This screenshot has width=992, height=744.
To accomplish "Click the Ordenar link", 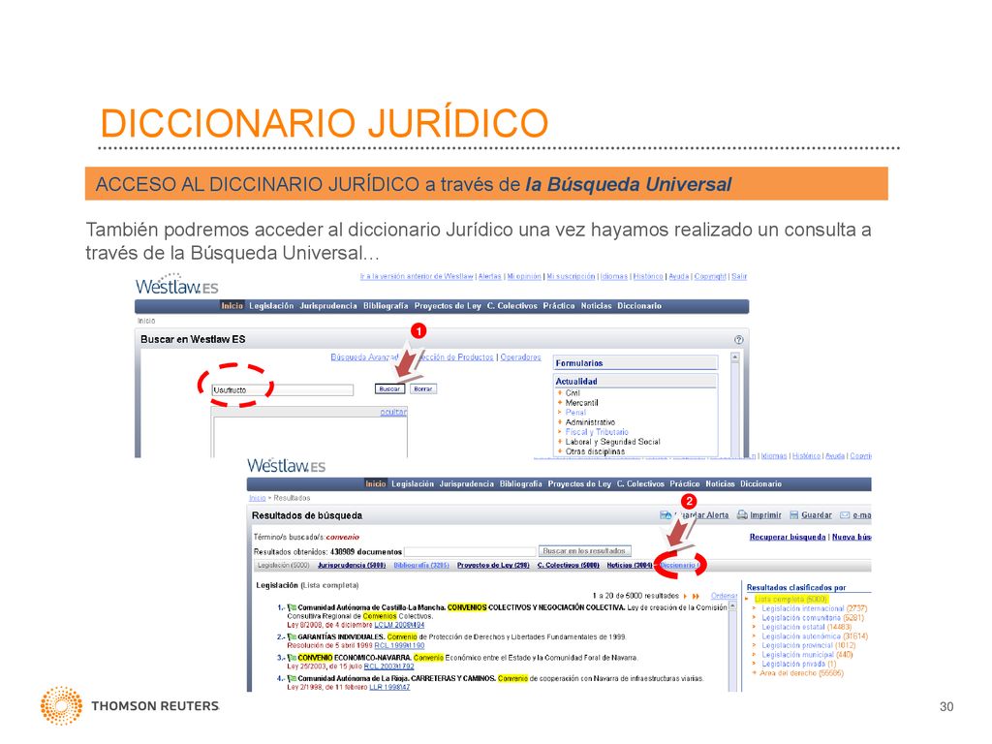I will [725, 596].
